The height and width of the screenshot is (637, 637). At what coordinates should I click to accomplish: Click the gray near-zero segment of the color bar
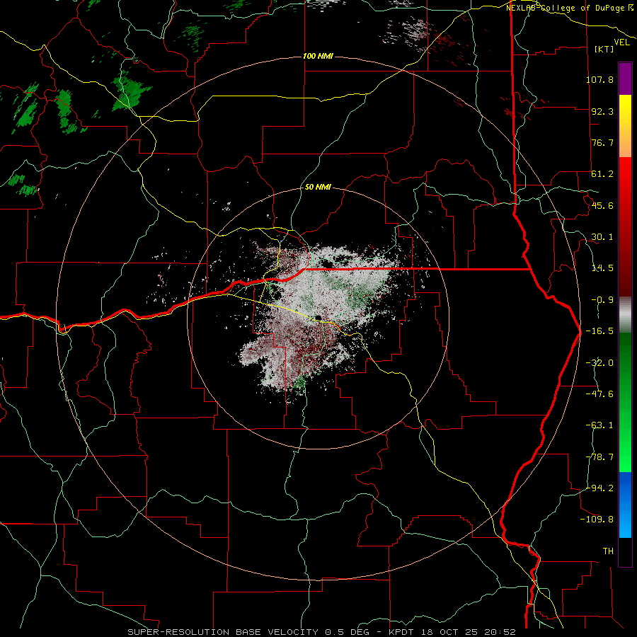(x=625, y=315)
